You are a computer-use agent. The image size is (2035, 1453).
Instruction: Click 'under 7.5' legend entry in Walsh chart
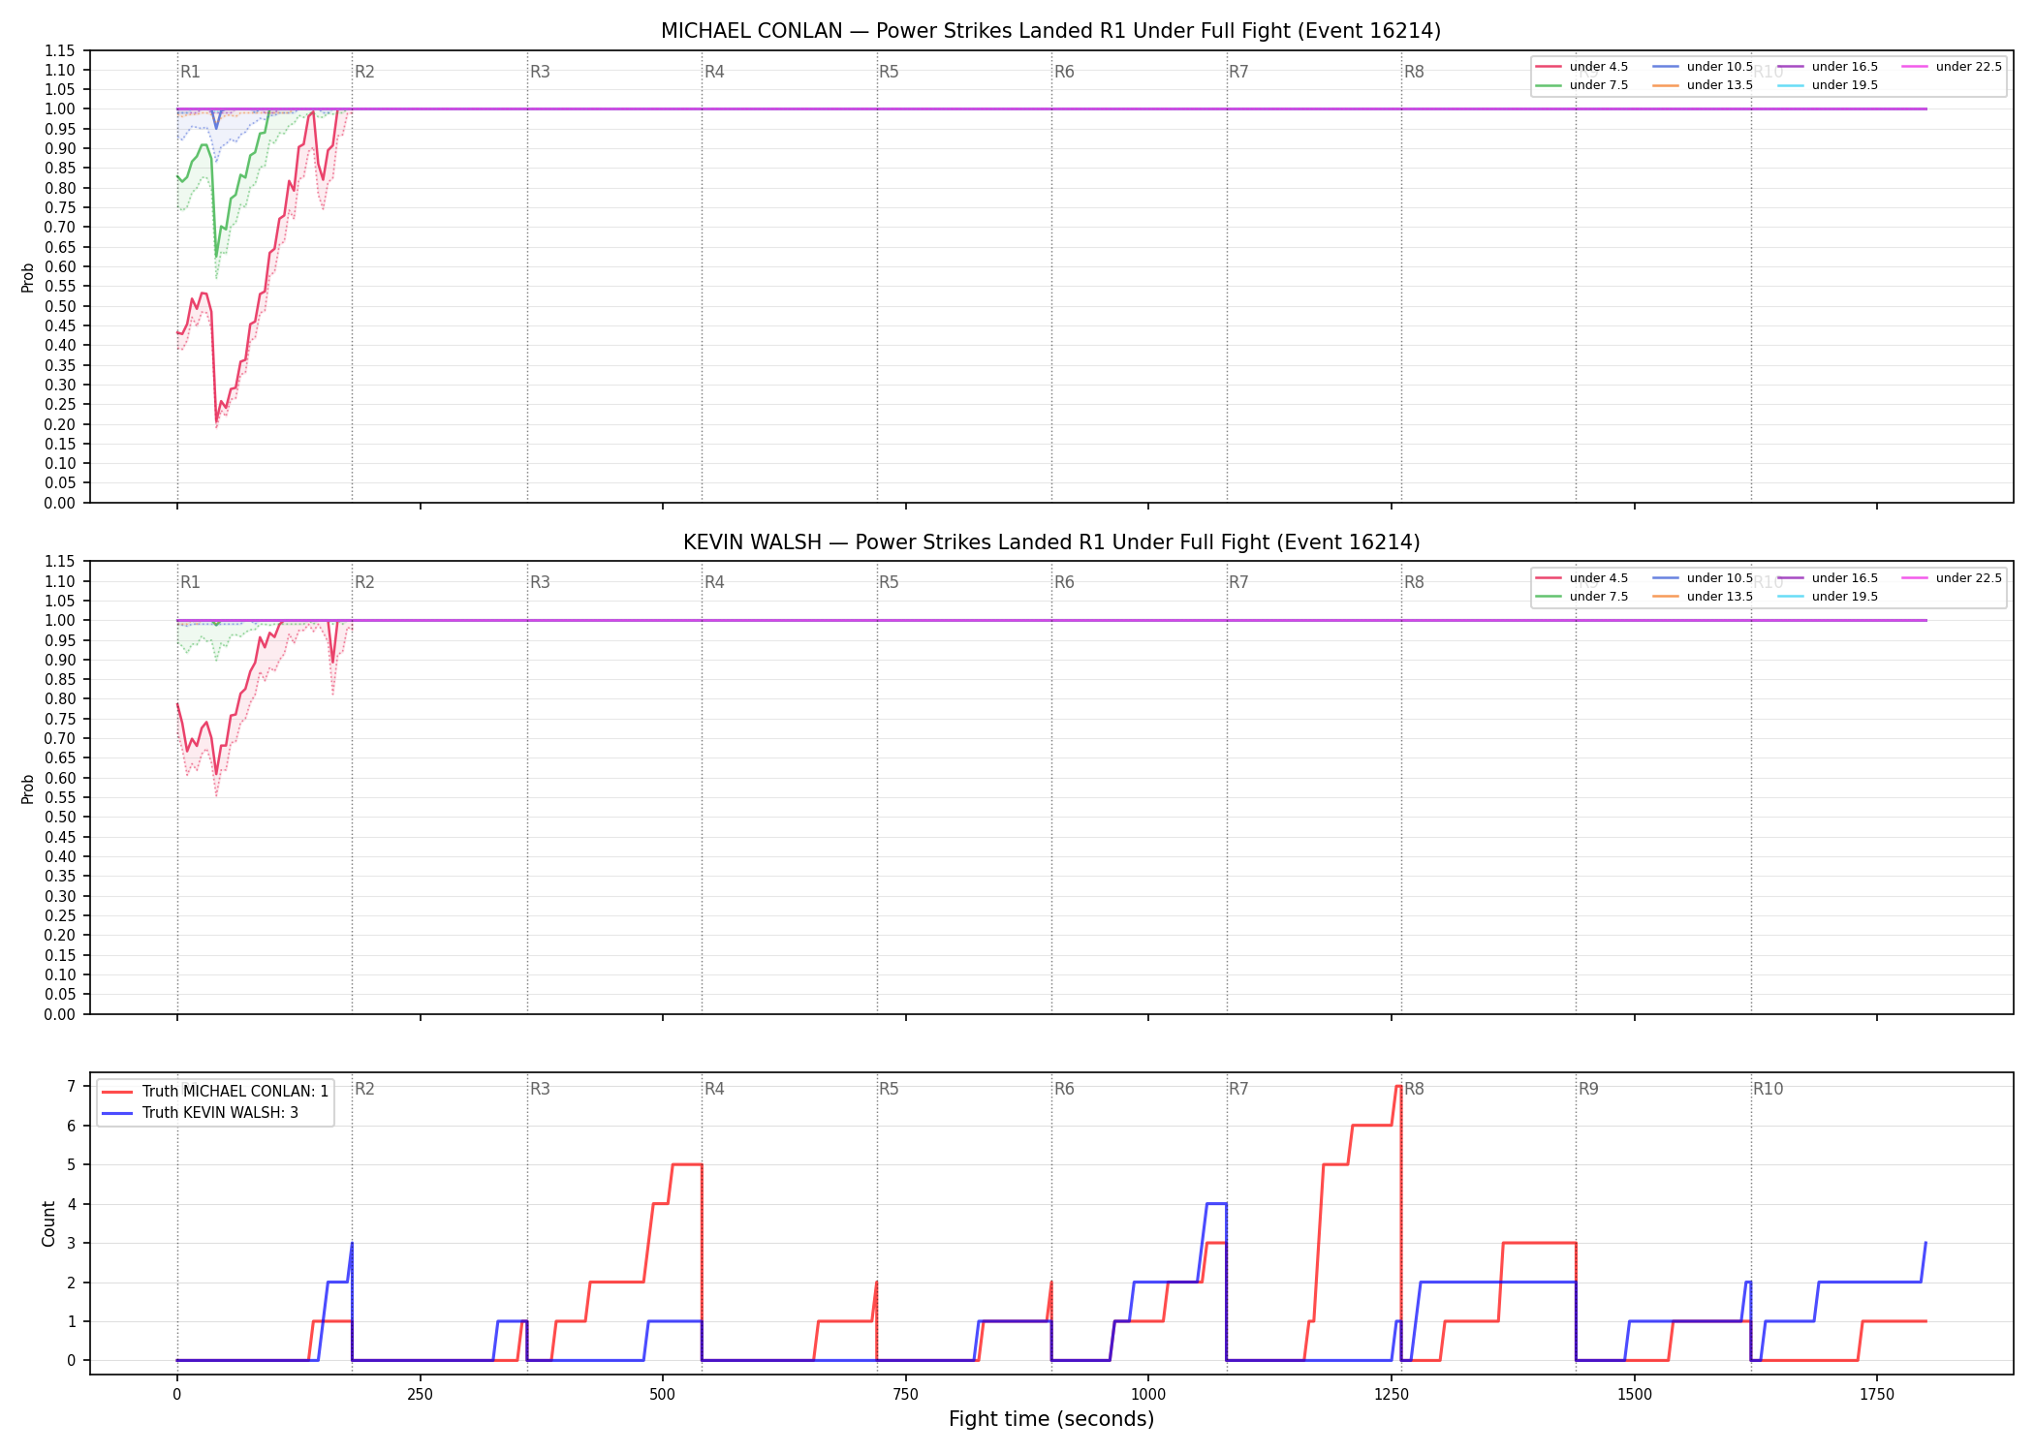pos(1581,597)
